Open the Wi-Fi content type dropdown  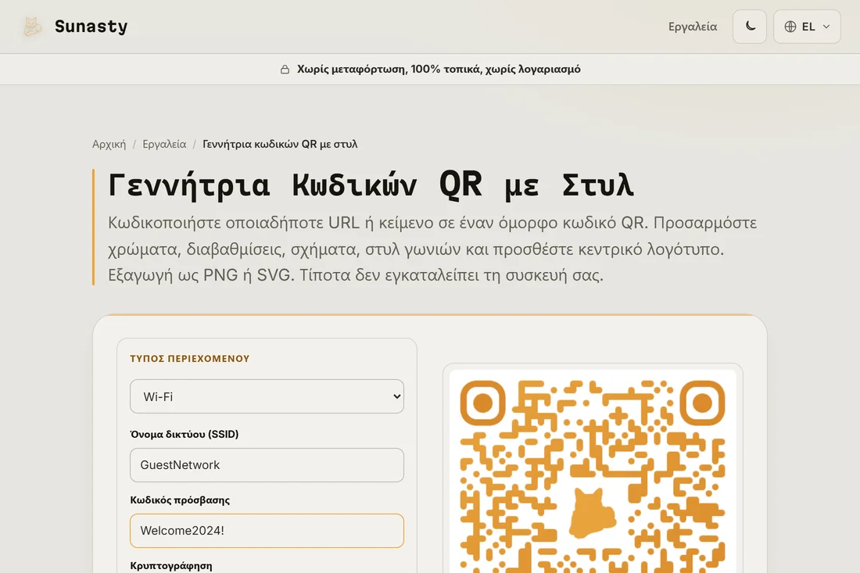click(x=267, y=396)
